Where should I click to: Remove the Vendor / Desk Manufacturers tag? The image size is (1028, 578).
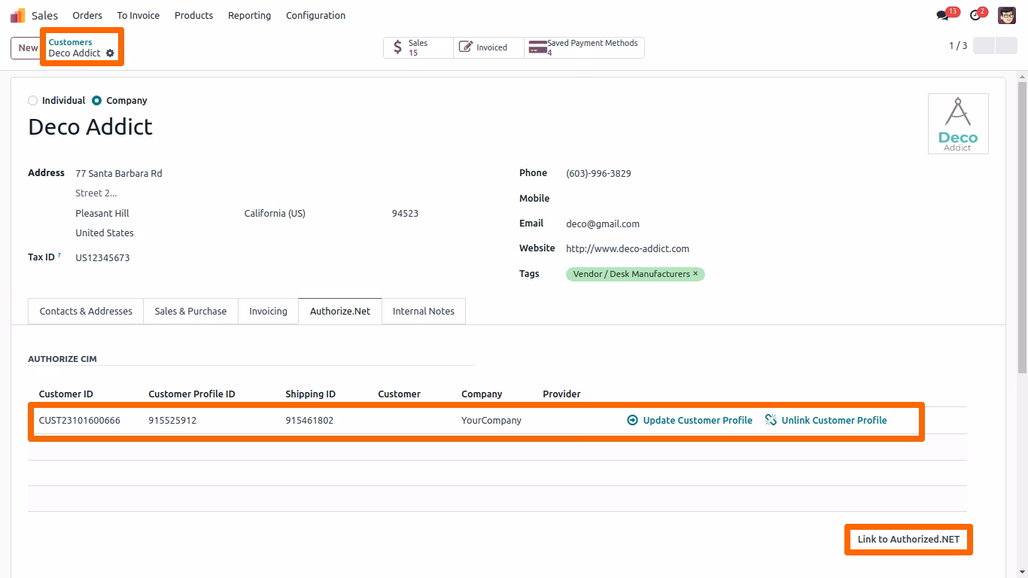pyautogui.click(x=695, y=274)
